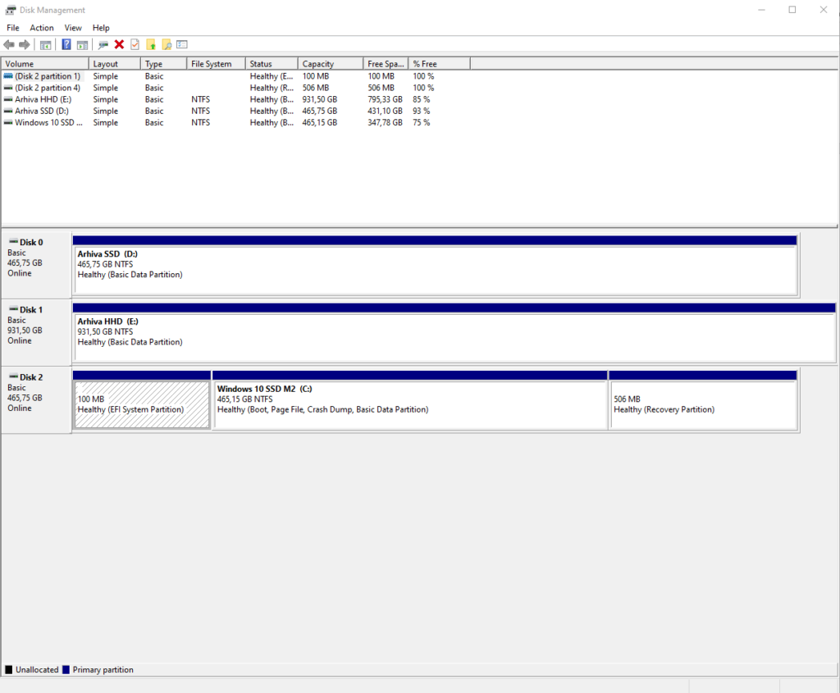Click the '795,33 GB' free space cell
840x693 pixels.
(x=386, y=99)
